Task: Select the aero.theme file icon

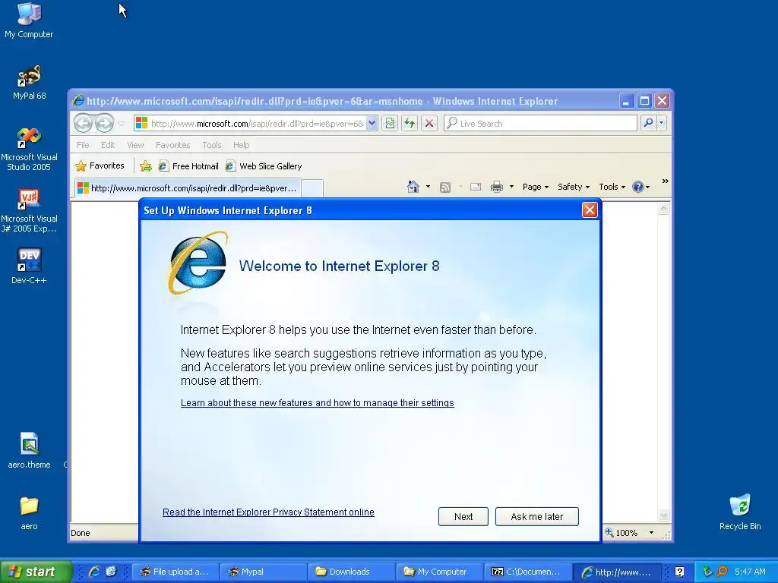Action: pos(29,451)
